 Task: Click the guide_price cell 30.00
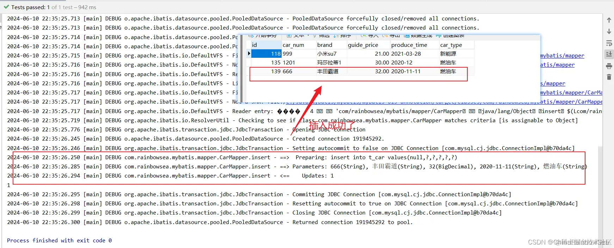[369, 62]
